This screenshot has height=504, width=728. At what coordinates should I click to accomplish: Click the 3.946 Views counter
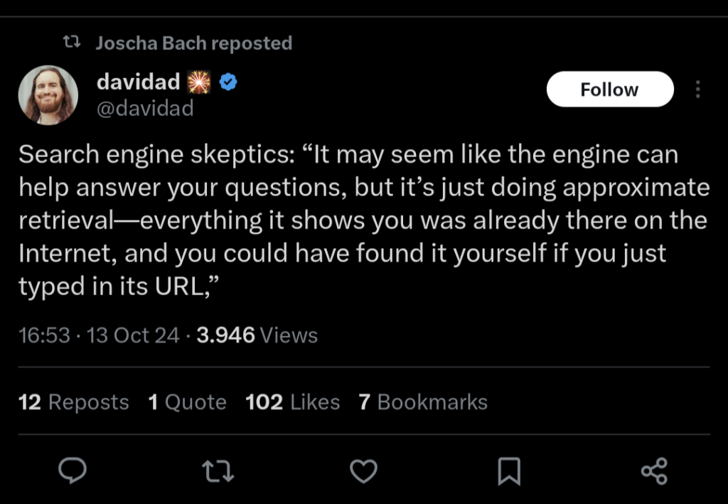(x=257, y=335)
